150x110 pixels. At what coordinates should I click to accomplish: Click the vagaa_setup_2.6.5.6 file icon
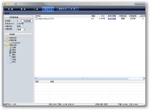[36, 19]
